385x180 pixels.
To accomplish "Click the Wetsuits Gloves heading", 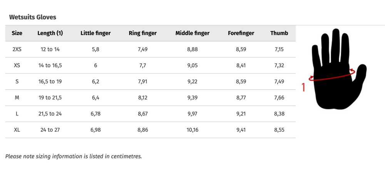I will [x=33, y=17].
